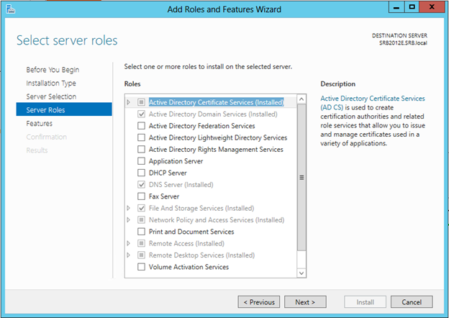Expand Network Policy and Access Services node
Image resolution: width=449 pixels, height=318 pixels.
(128, 220)
